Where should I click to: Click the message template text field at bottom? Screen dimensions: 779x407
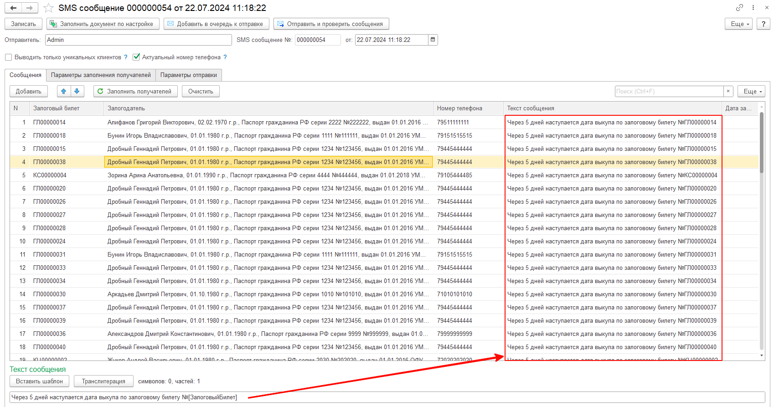pyautogui.click(x=387, y=397)
